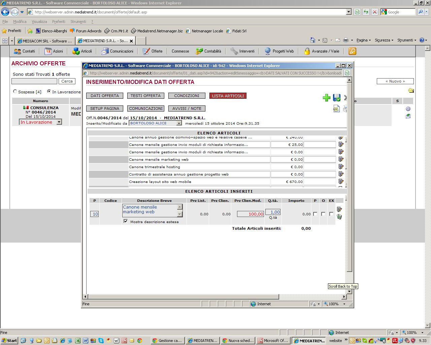Uncheck Mostra descrizione estesa checkbox
This screenshot has height=345, width=431.
[126, 221]
